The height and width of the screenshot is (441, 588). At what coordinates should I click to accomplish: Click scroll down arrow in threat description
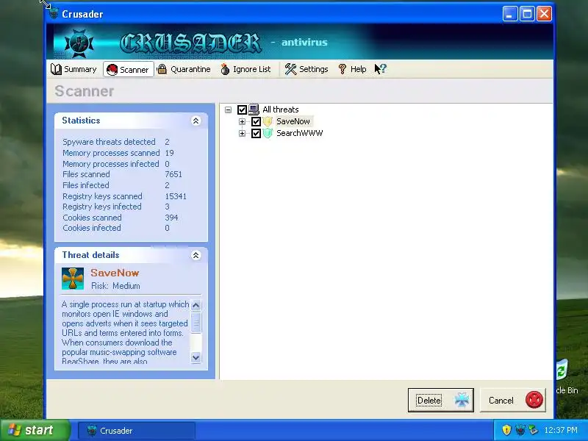coord(196,357)
